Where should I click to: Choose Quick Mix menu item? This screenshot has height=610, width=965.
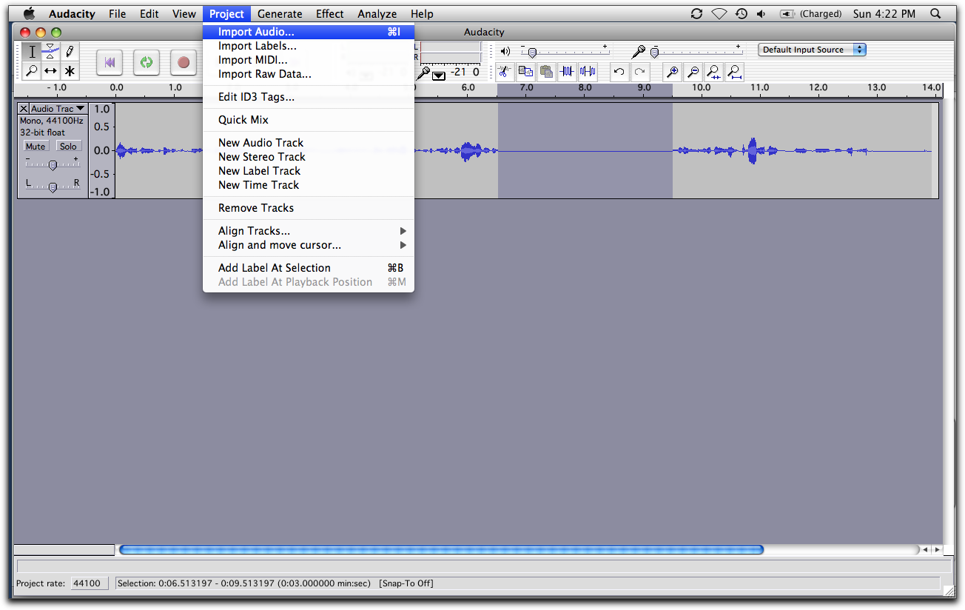tap(309, 120)
